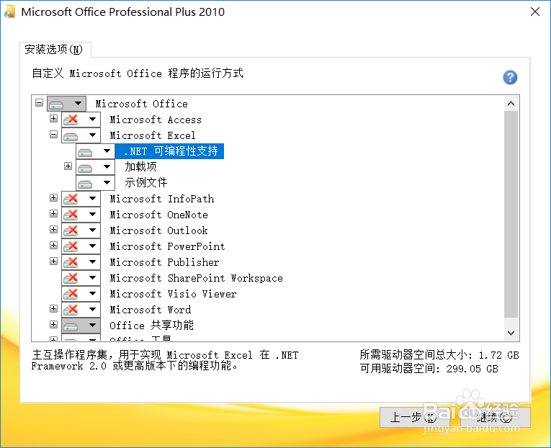Open install state dropdown for 示例文件

tap(95, 183)
